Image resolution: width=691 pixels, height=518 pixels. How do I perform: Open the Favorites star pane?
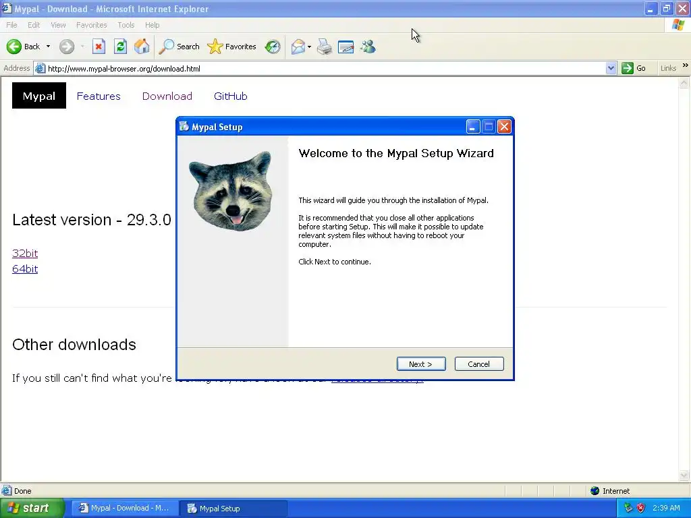[x=232, y=47]
